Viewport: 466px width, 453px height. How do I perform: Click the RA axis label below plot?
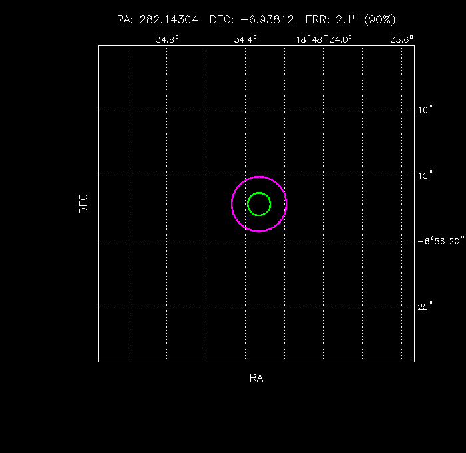tap(256, 378)
